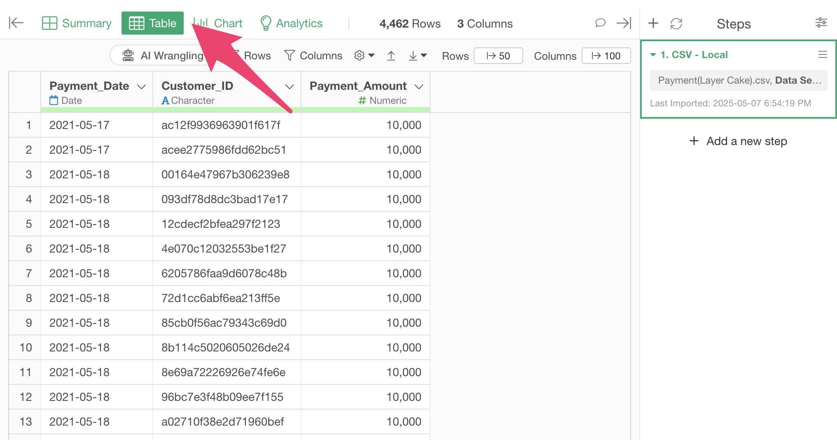
Task: Click the collapse right panel arrow icon
Action: 624,23
